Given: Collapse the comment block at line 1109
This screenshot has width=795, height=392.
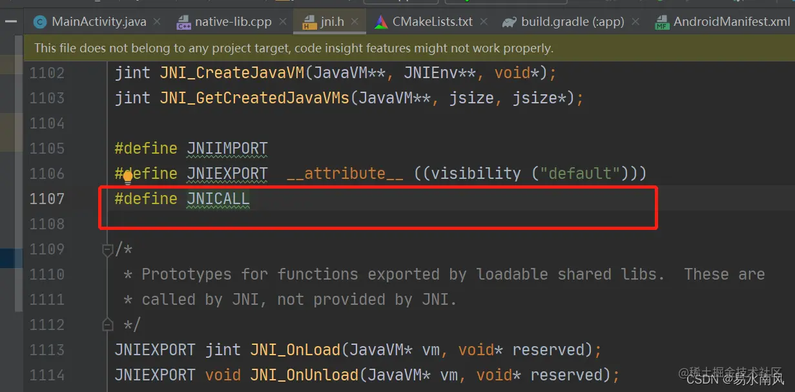Looking at the screenshot, I should pyautogui.click(x=108, y=250).
